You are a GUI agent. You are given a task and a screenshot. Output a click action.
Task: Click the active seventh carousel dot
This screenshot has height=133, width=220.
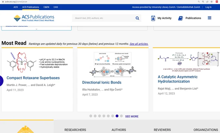pos(117,116)
